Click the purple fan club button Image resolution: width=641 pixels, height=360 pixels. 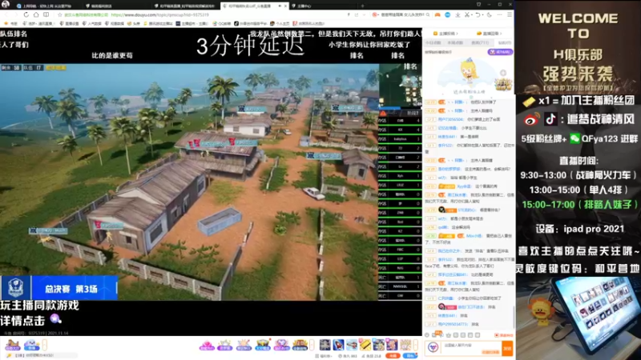coord(500,52)
